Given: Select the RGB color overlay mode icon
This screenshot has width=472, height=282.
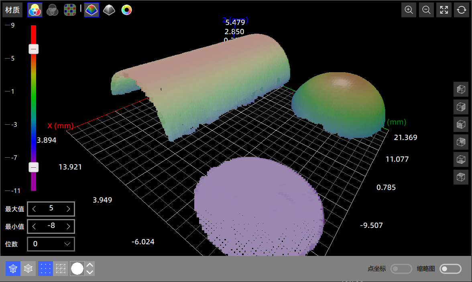Looking at the screenshot, I should [35, 10].
